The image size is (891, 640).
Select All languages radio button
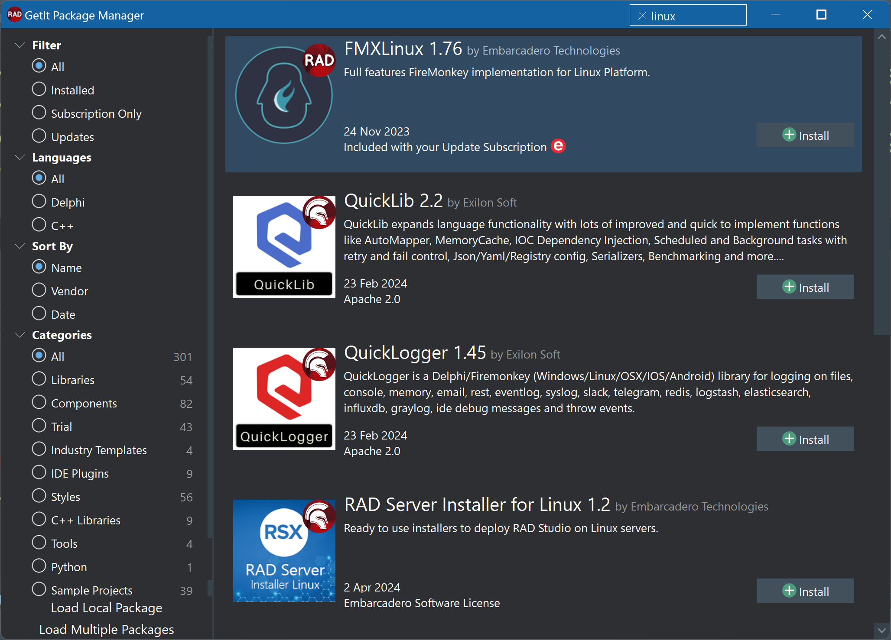tap(39, 178)
